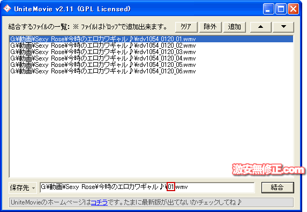
Task: Start merging with the 結合 button
Action: click(x=278, y=187)
